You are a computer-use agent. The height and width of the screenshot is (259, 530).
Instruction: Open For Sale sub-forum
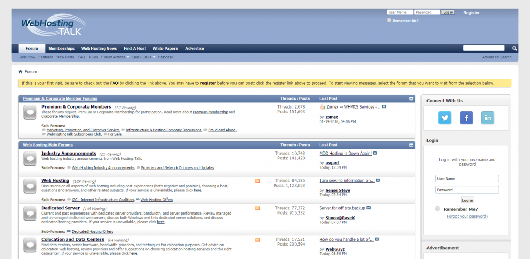click(x=114, y=134)
